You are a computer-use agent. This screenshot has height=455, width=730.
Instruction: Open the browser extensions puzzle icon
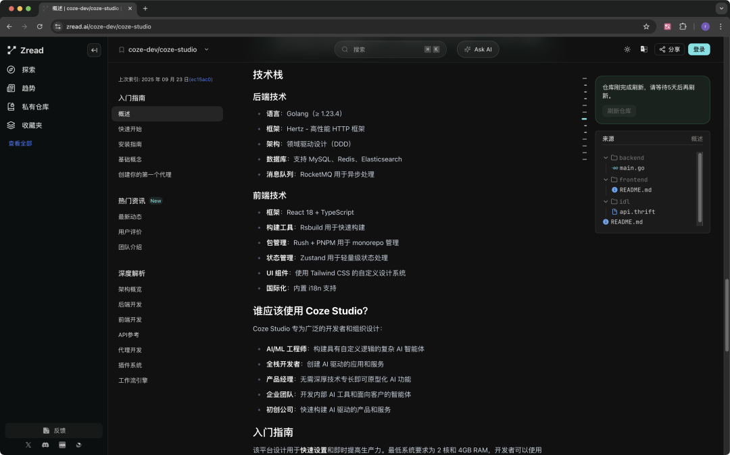(683, 26)
